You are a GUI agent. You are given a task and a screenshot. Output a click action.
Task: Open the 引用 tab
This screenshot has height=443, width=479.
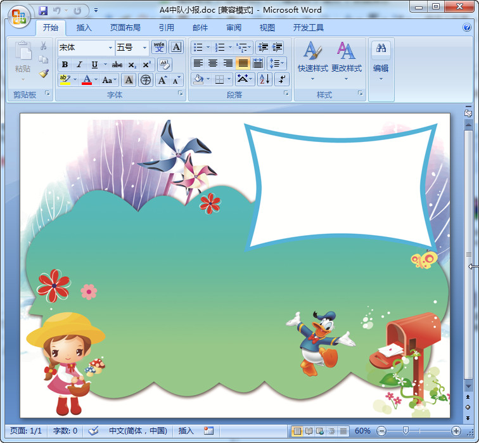[167, 28]
